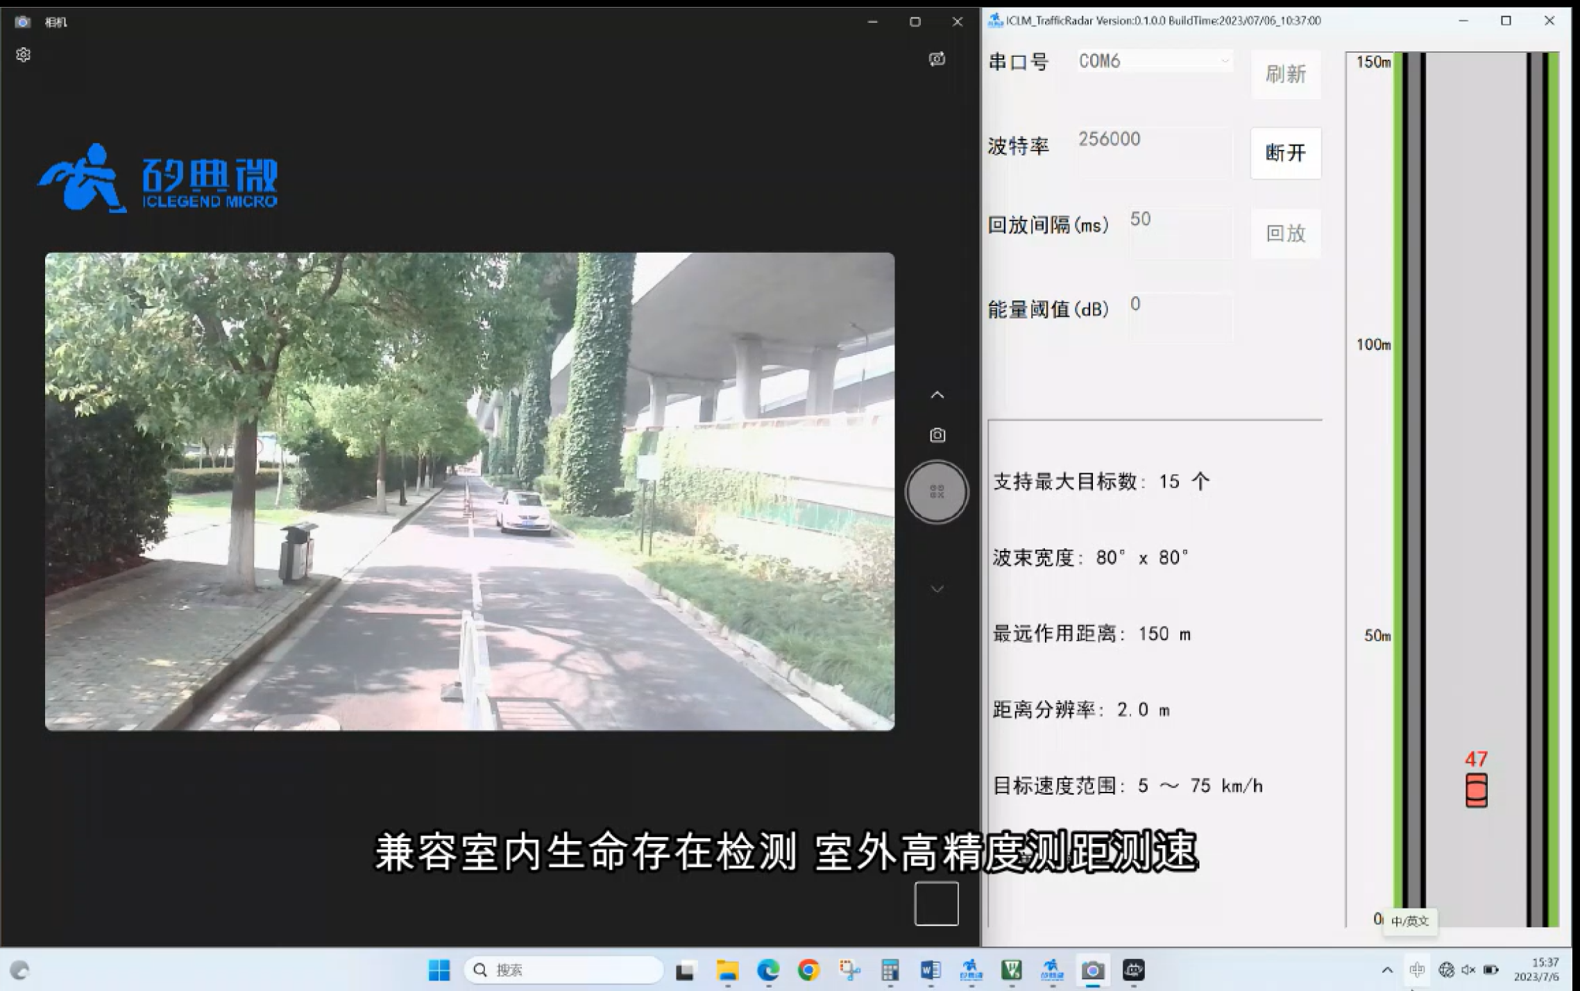The height and width of the screenshot is (991, 1580).
Task: Open the camera roll thumbnail square
Action: click(937, 904)
